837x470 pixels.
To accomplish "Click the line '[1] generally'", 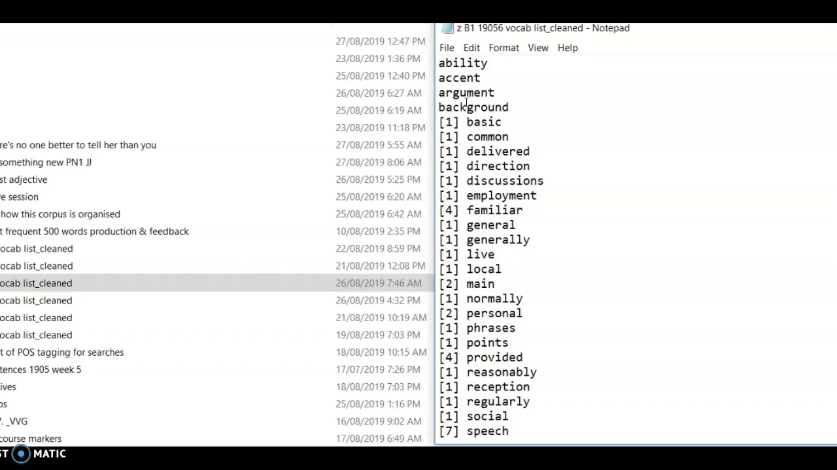I will 484,240.
